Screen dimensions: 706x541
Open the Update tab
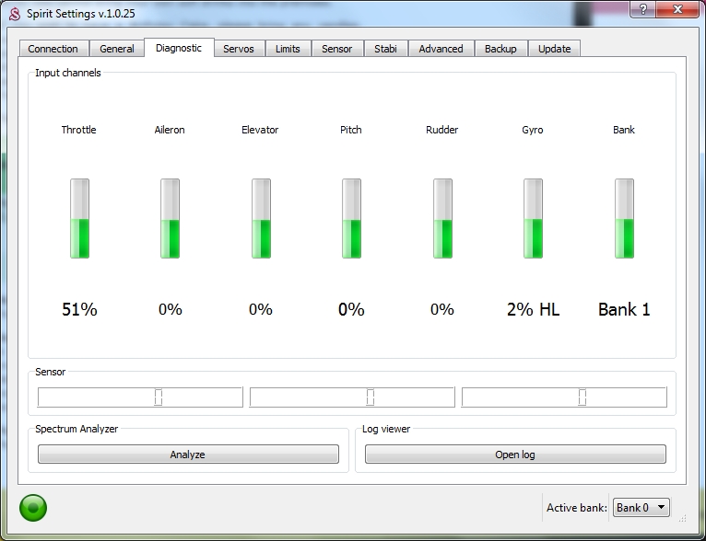point(554,49)
